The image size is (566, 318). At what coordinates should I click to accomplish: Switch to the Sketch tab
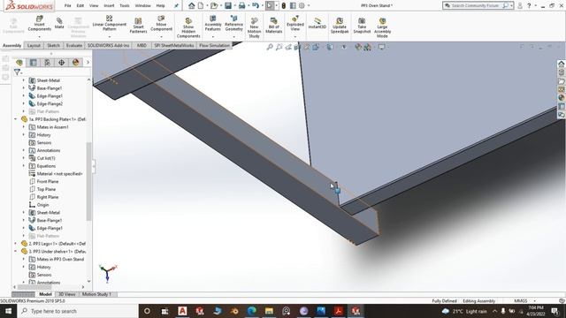[53, 45]
